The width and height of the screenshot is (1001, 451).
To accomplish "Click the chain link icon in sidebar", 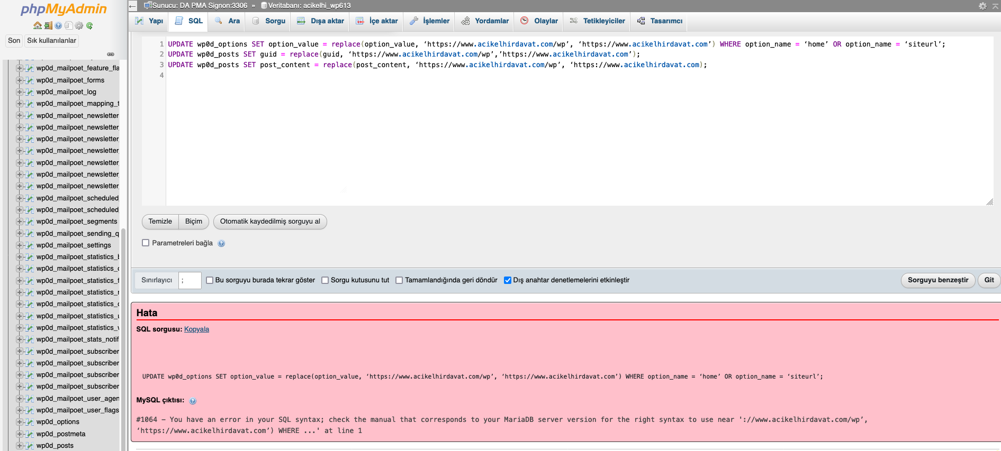I will tap(111, 54).
